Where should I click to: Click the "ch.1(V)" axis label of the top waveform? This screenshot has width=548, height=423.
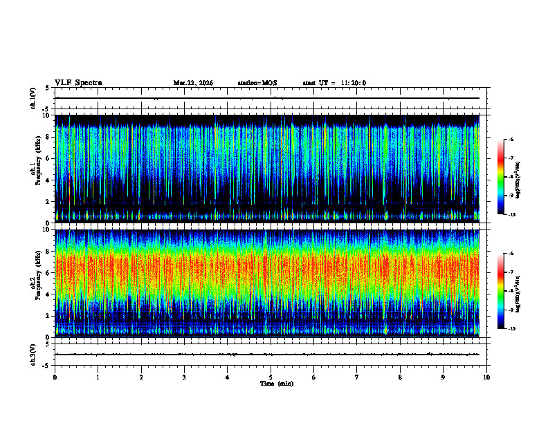(33, 98)
